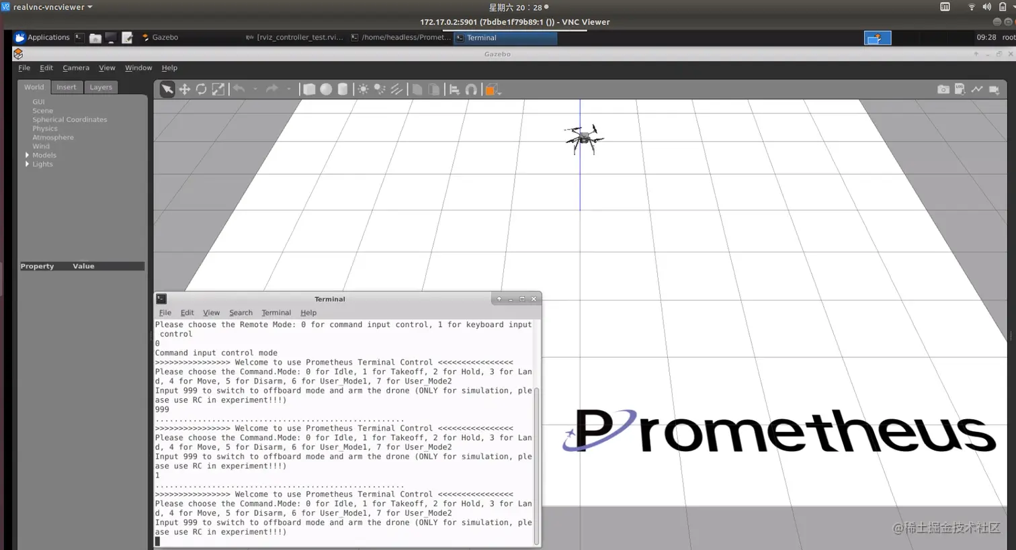Select Physics in the World tree
Image resolution: width=1016 pixels, height=550 pixels.
pyautogui.click(x=45, y=128)
